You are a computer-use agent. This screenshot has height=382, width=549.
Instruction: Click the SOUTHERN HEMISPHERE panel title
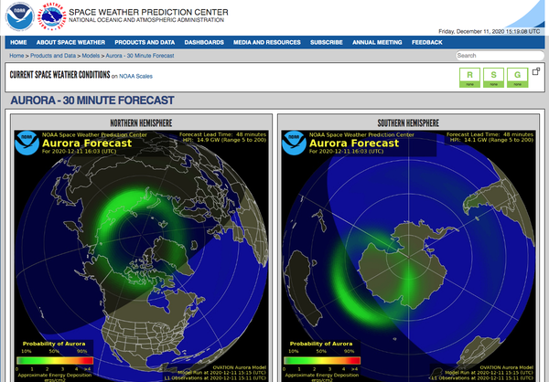(x=408, y=123)
